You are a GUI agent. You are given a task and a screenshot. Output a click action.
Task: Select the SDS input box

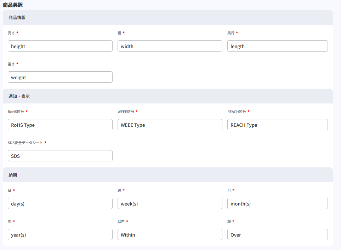pyautogui.click(x=60, y=156)
